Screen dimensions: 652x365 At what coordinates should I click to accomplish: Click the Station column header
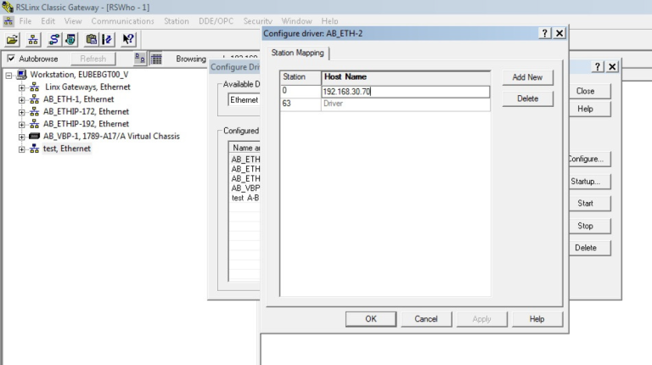click(301, 77)
